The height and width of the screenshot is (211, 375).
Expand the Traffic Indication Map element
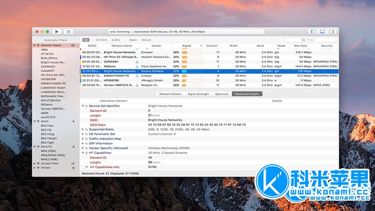pyautogui.click(x=83, y=139)
